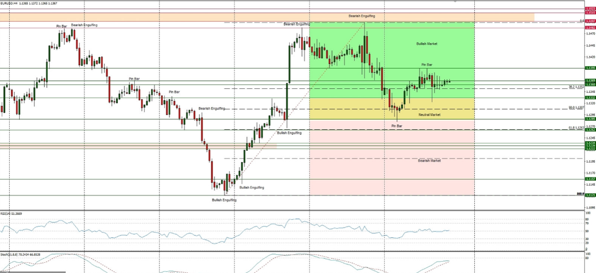
Task: Select the 1.1285 price level tag
Action: [590, 119]
